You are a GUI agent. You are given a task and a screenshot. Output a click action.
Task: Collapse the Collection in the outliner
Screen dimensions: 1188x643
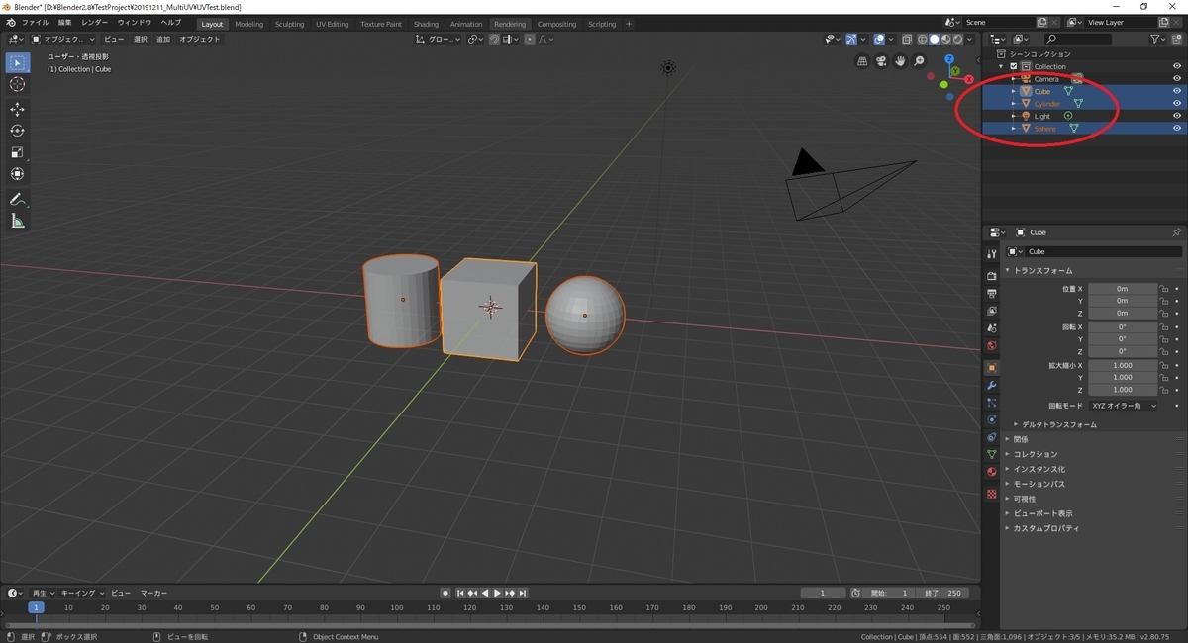point(1002,66)
